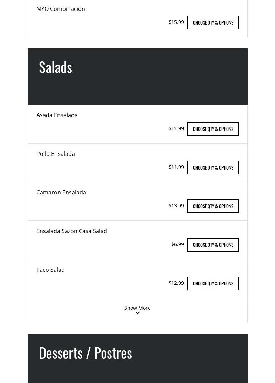Click the chevron below Show More
This screenshot has width=275, height=383.
click(138, 313)
